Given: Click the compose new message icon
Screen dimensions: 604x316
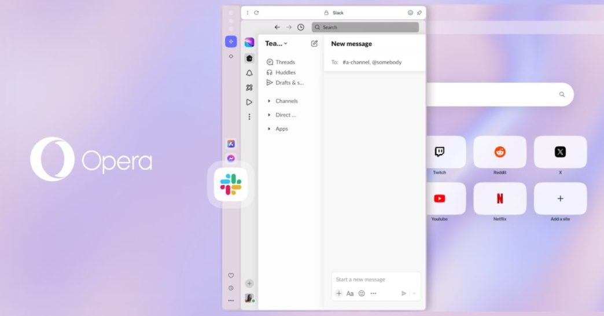Looking at the screenshot, I should [314, 43].
